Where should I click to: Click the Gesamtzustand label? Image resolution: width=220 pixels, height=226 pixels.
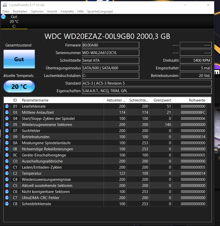[18, 45]
